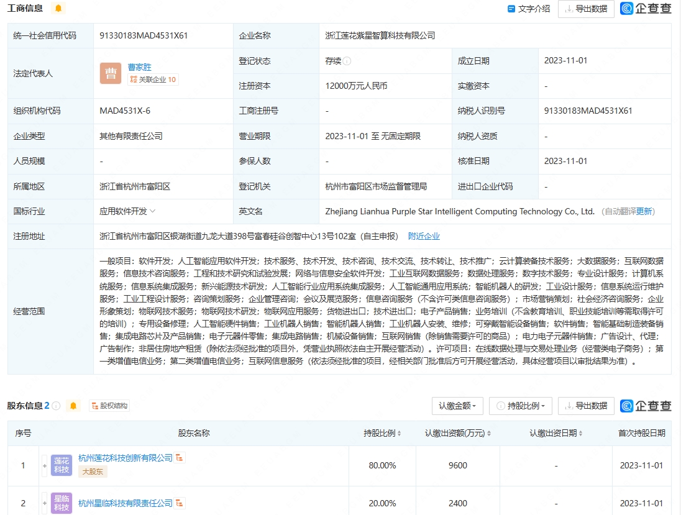Click English name Zhejiang Lianhua Purple Star text
Image resolution: width=681 pixels, height=515 pixels.
[x=460, y=211]
